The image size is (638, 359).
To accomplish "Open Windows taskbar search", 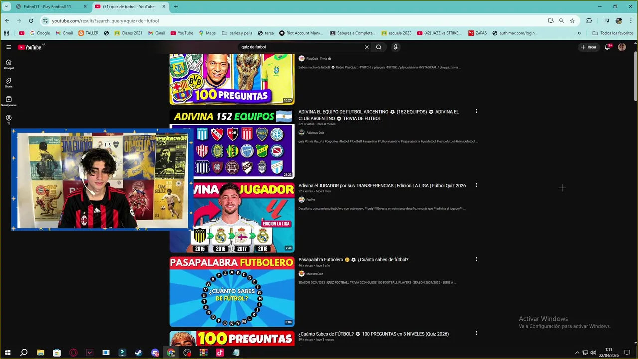I will 24,353.
